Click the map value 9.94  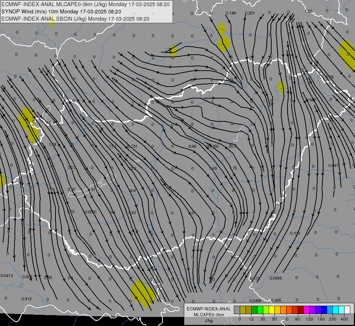coord(53,123)
